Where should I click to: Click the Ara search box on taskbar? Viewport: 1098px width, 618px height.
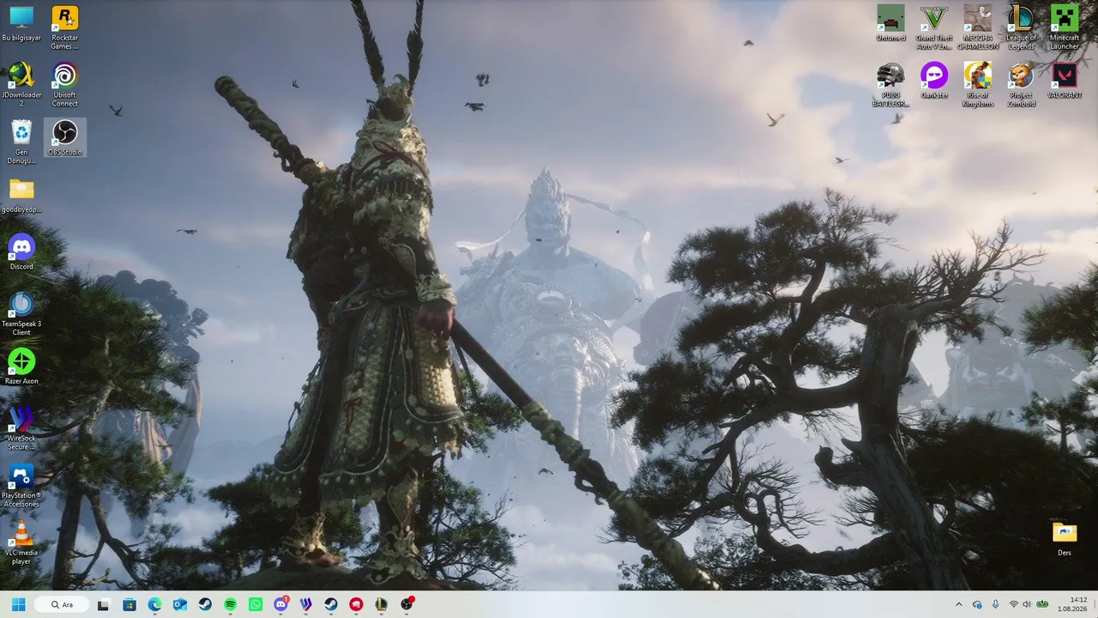[x=62, y=604]
